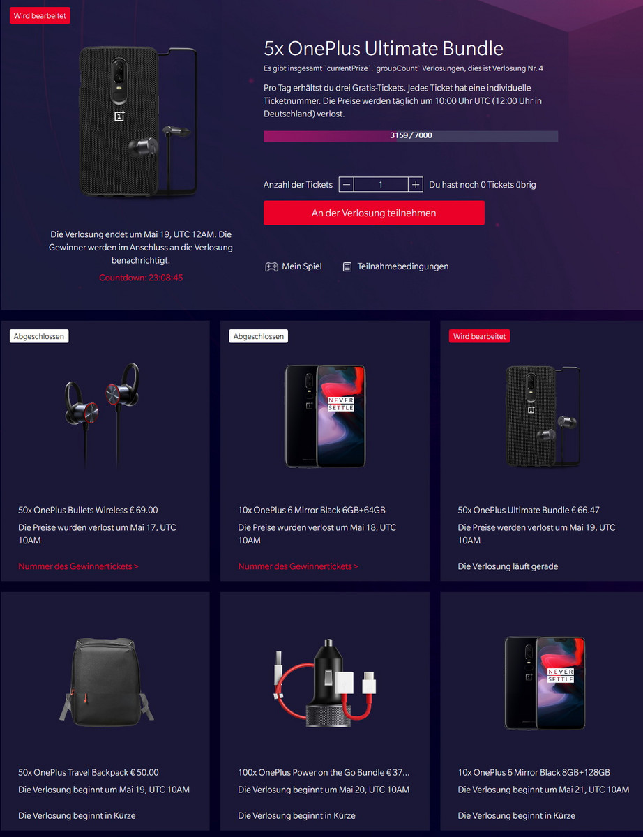Increase ticket count with plus button
Viewport: 643px width, 837px height.
416,185
